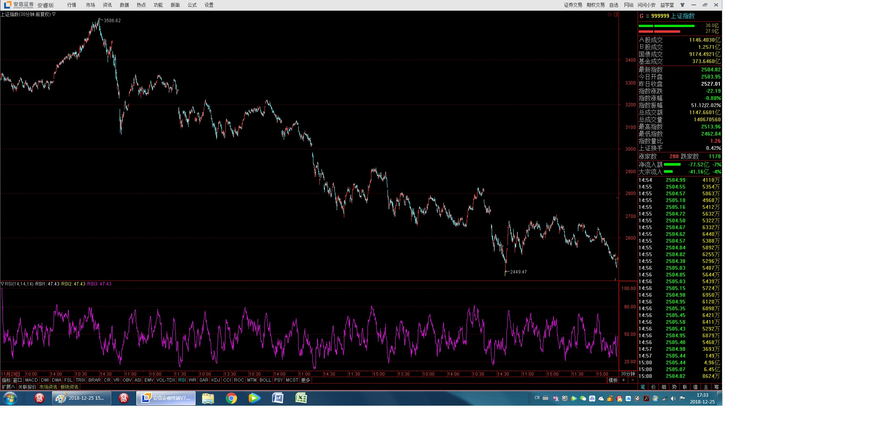Image resolution: width=889 pixels, height=444 pixels.
Task: Switch indicator to MACD
Action: point(31,380)
